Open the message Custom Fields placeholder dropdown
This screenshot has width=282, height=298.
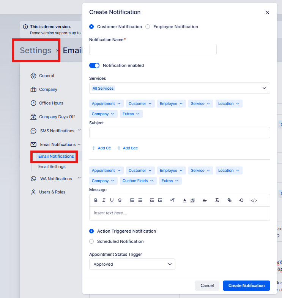138,181
